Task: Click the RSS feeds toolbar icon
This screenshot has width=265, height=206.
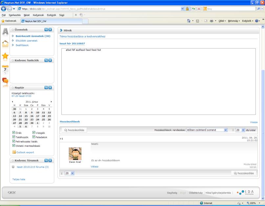Action: [x=197, y=21]
